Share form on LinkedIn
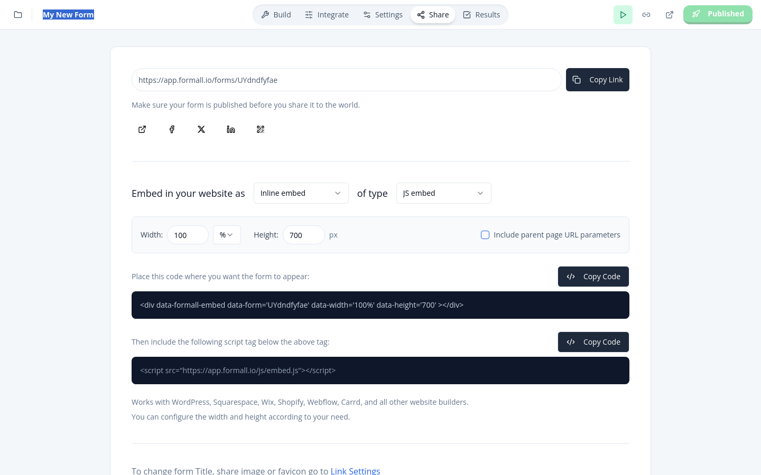This screenshot has width=761, height=475. coord(231,129)
